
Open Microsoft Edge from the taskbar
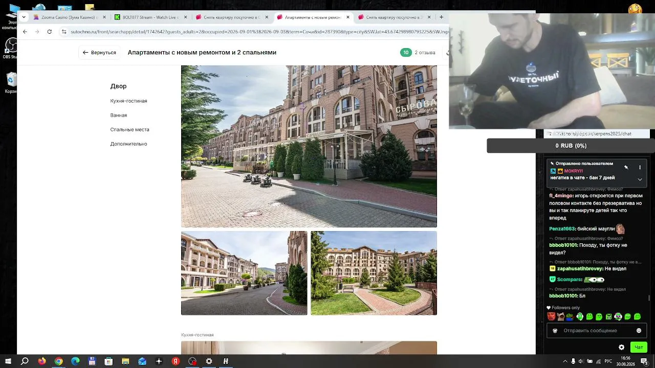(x=75, y=361)
